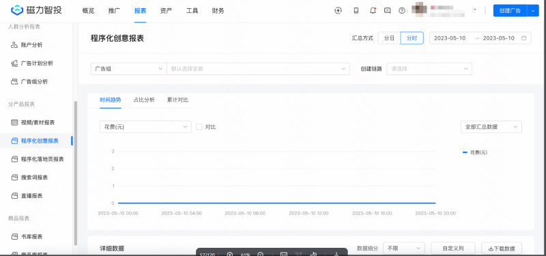This screenshot has height=256, width=546.
Task: Open the 概览 top menu
Action: click(88, 11)
